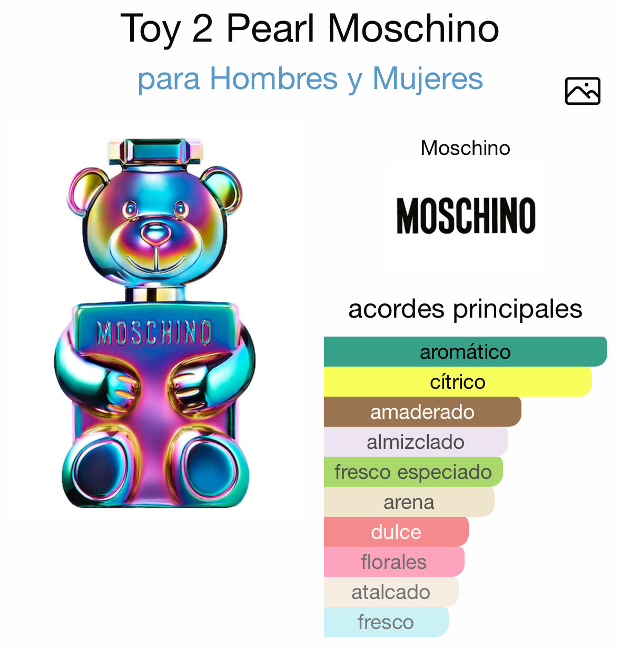621x650 pixels.
Task: Click the para Hombres y Mujeres link
Action: click(x=310, y=79)
